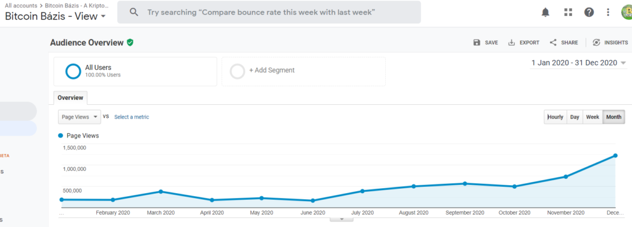
Task: Click the Share icon
Action: point(553,43)
